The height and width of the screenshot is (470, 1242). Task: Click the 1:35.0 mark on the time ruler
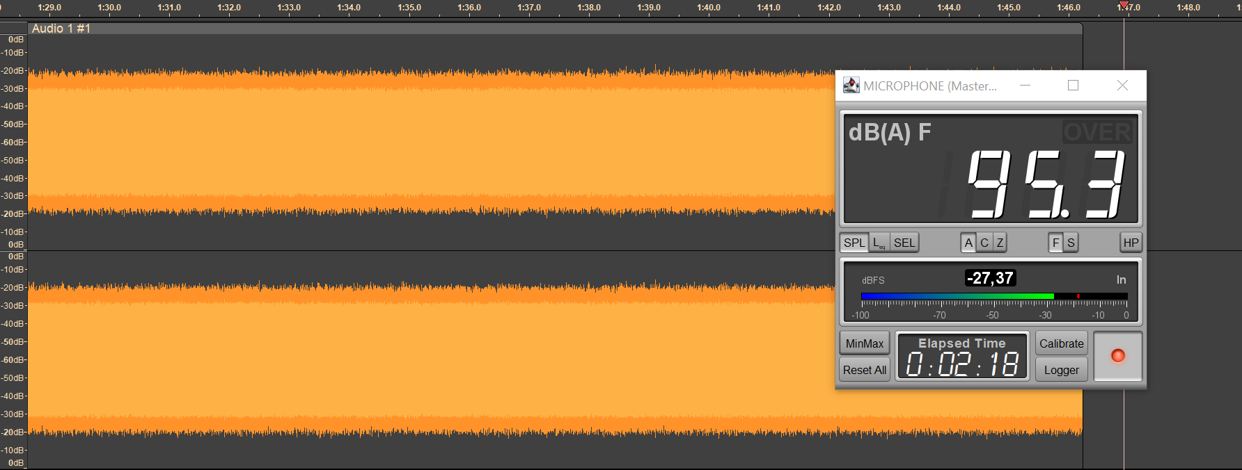click(x=409, y=8)
